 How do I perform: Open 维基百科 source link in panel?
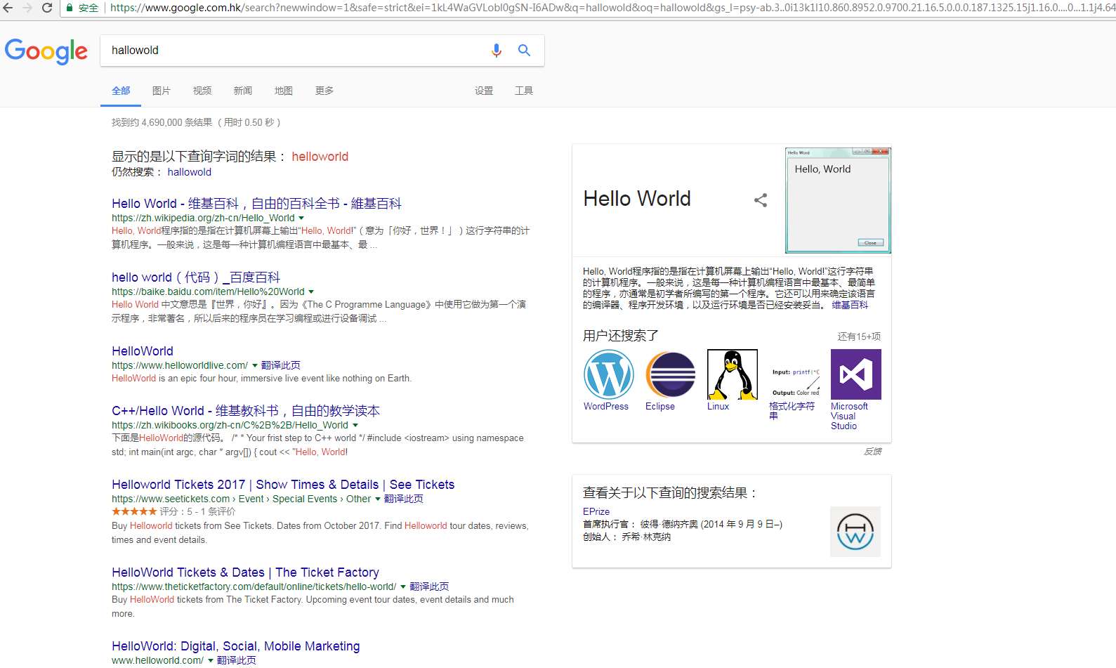pyautogui.click(x=850, y=305)
